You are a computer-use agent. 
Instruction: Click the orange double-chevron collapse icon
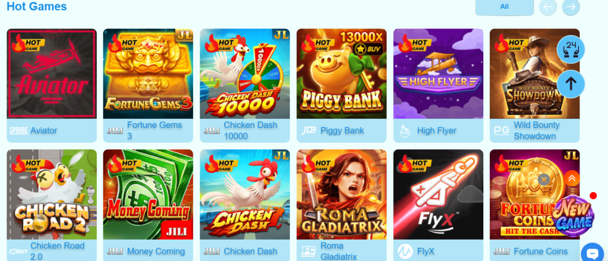click(x=572, y=178)
